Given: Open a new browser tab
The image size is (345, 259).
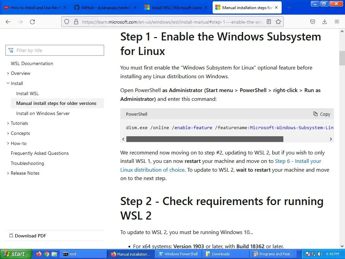Looking at the screenshot, I should click(289, 8).
